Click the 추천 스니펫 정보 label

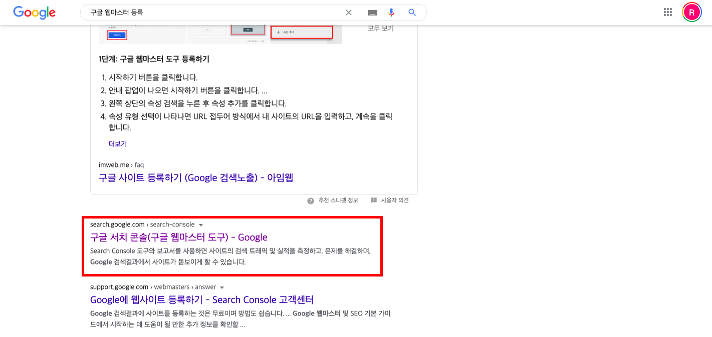pyautogui.click(x=337, y=200)
